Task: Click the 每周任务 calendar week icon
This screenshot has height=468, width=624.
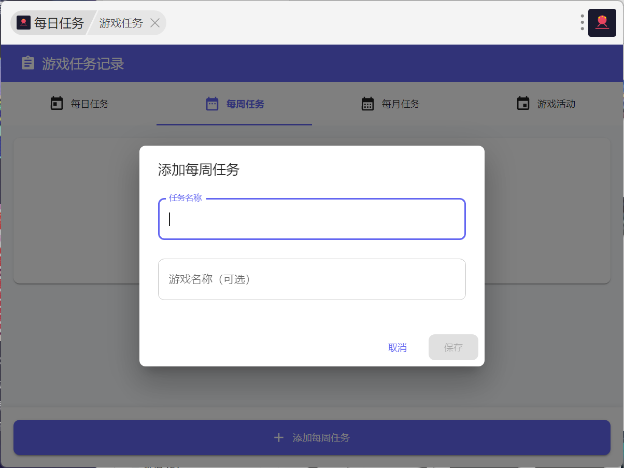Action: click(212, 103)
